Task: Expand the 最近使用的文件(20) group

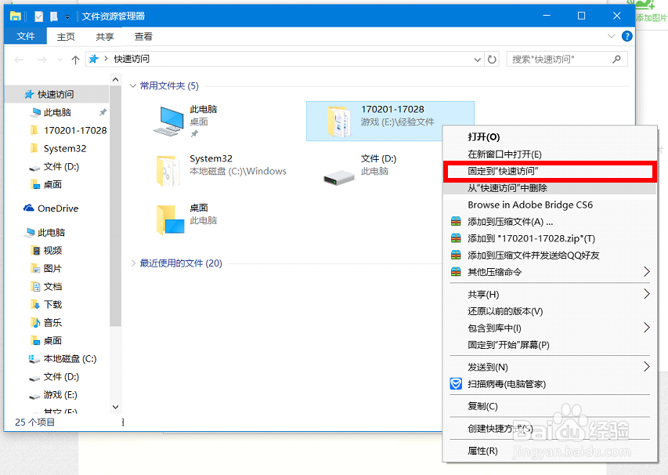Action: point(133,264)
